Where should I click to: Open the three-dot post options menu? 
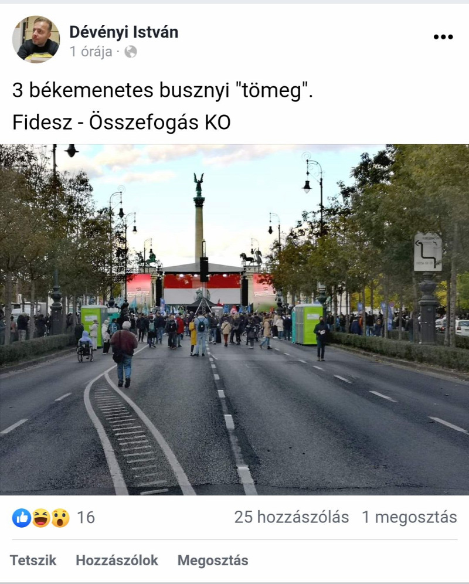(443, 36)
